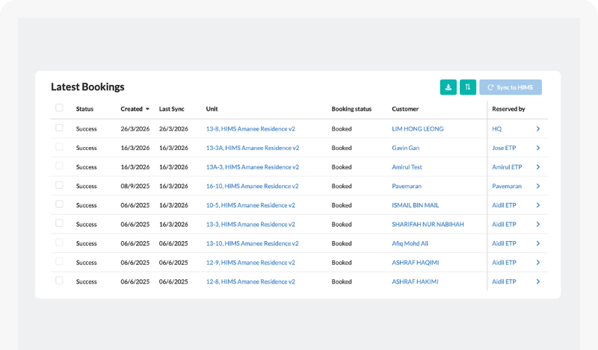
Task: Open unit 12-9, HIMS Amanee Residence v2
Action: tap(250, 263)
